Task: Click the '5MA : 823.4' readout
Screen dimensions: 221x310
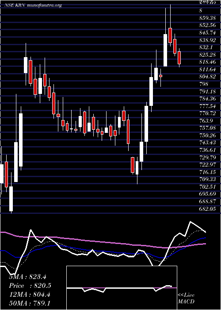Action: pos(27,277)
